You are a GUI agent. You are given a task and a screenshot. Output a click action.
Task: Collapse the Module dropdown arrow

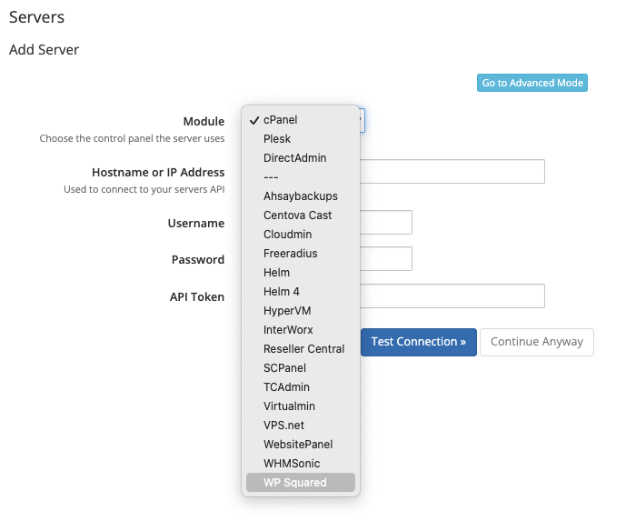[362, 120]
